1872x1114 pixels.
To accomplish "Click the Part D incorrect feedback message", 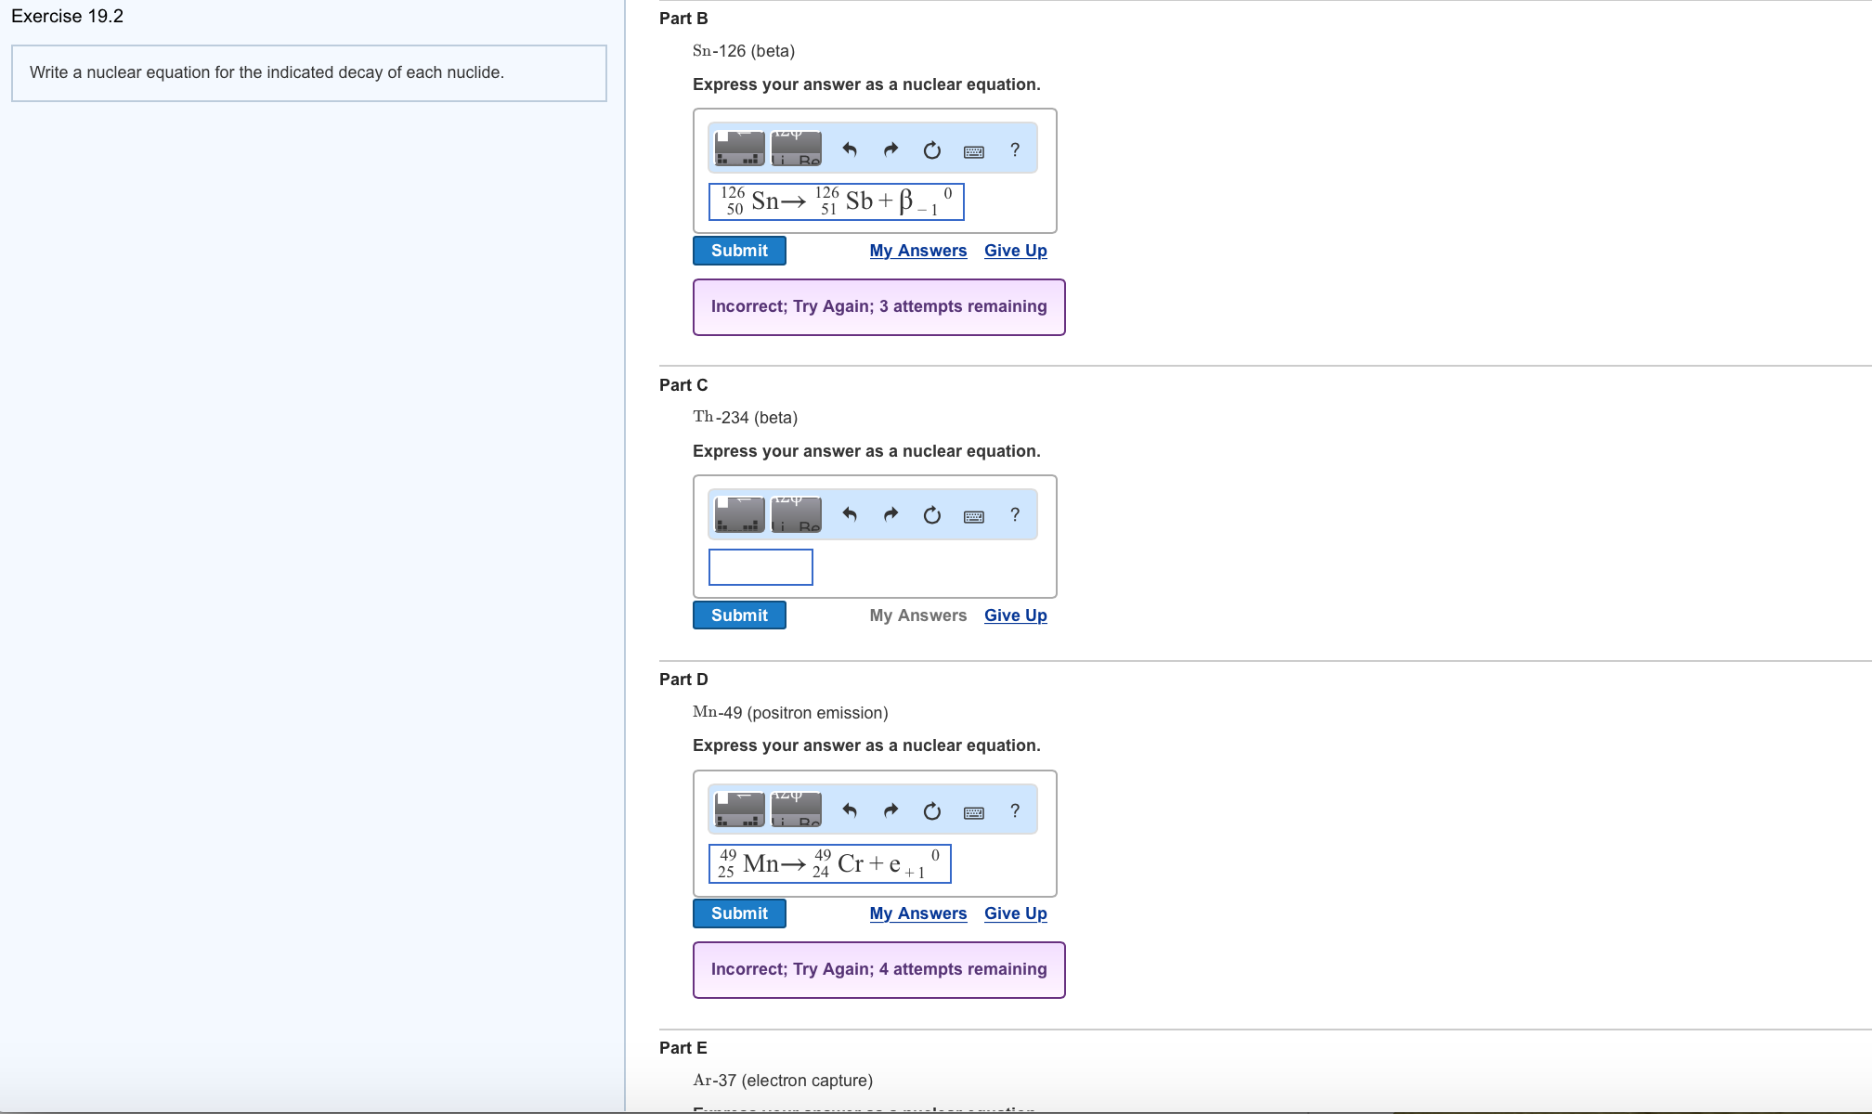I will (x=879, y=970).
